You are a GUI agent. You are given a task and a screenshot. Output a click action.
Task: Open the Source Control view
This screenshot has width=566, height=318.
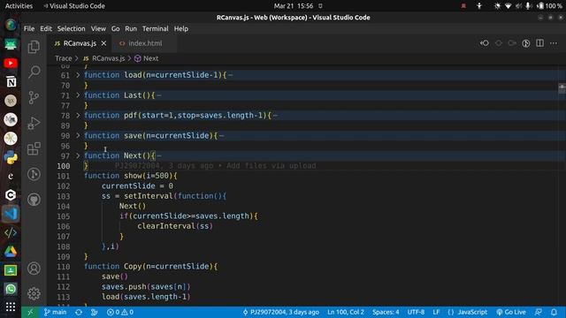[x=34, y=97]
